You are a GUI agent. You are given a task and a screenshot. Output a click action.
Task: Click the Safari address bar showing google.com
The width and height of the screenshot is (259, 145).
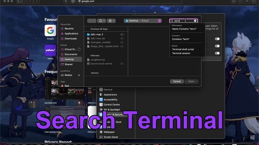(129, 2)
